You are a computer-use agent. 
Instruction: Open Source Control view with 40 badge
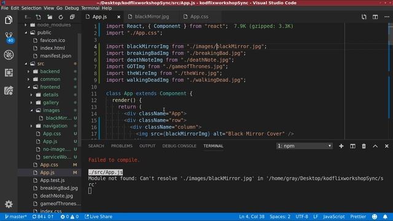9,37
